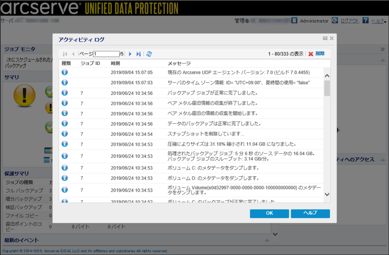Edit the page number input field

(x=106, y=54)
